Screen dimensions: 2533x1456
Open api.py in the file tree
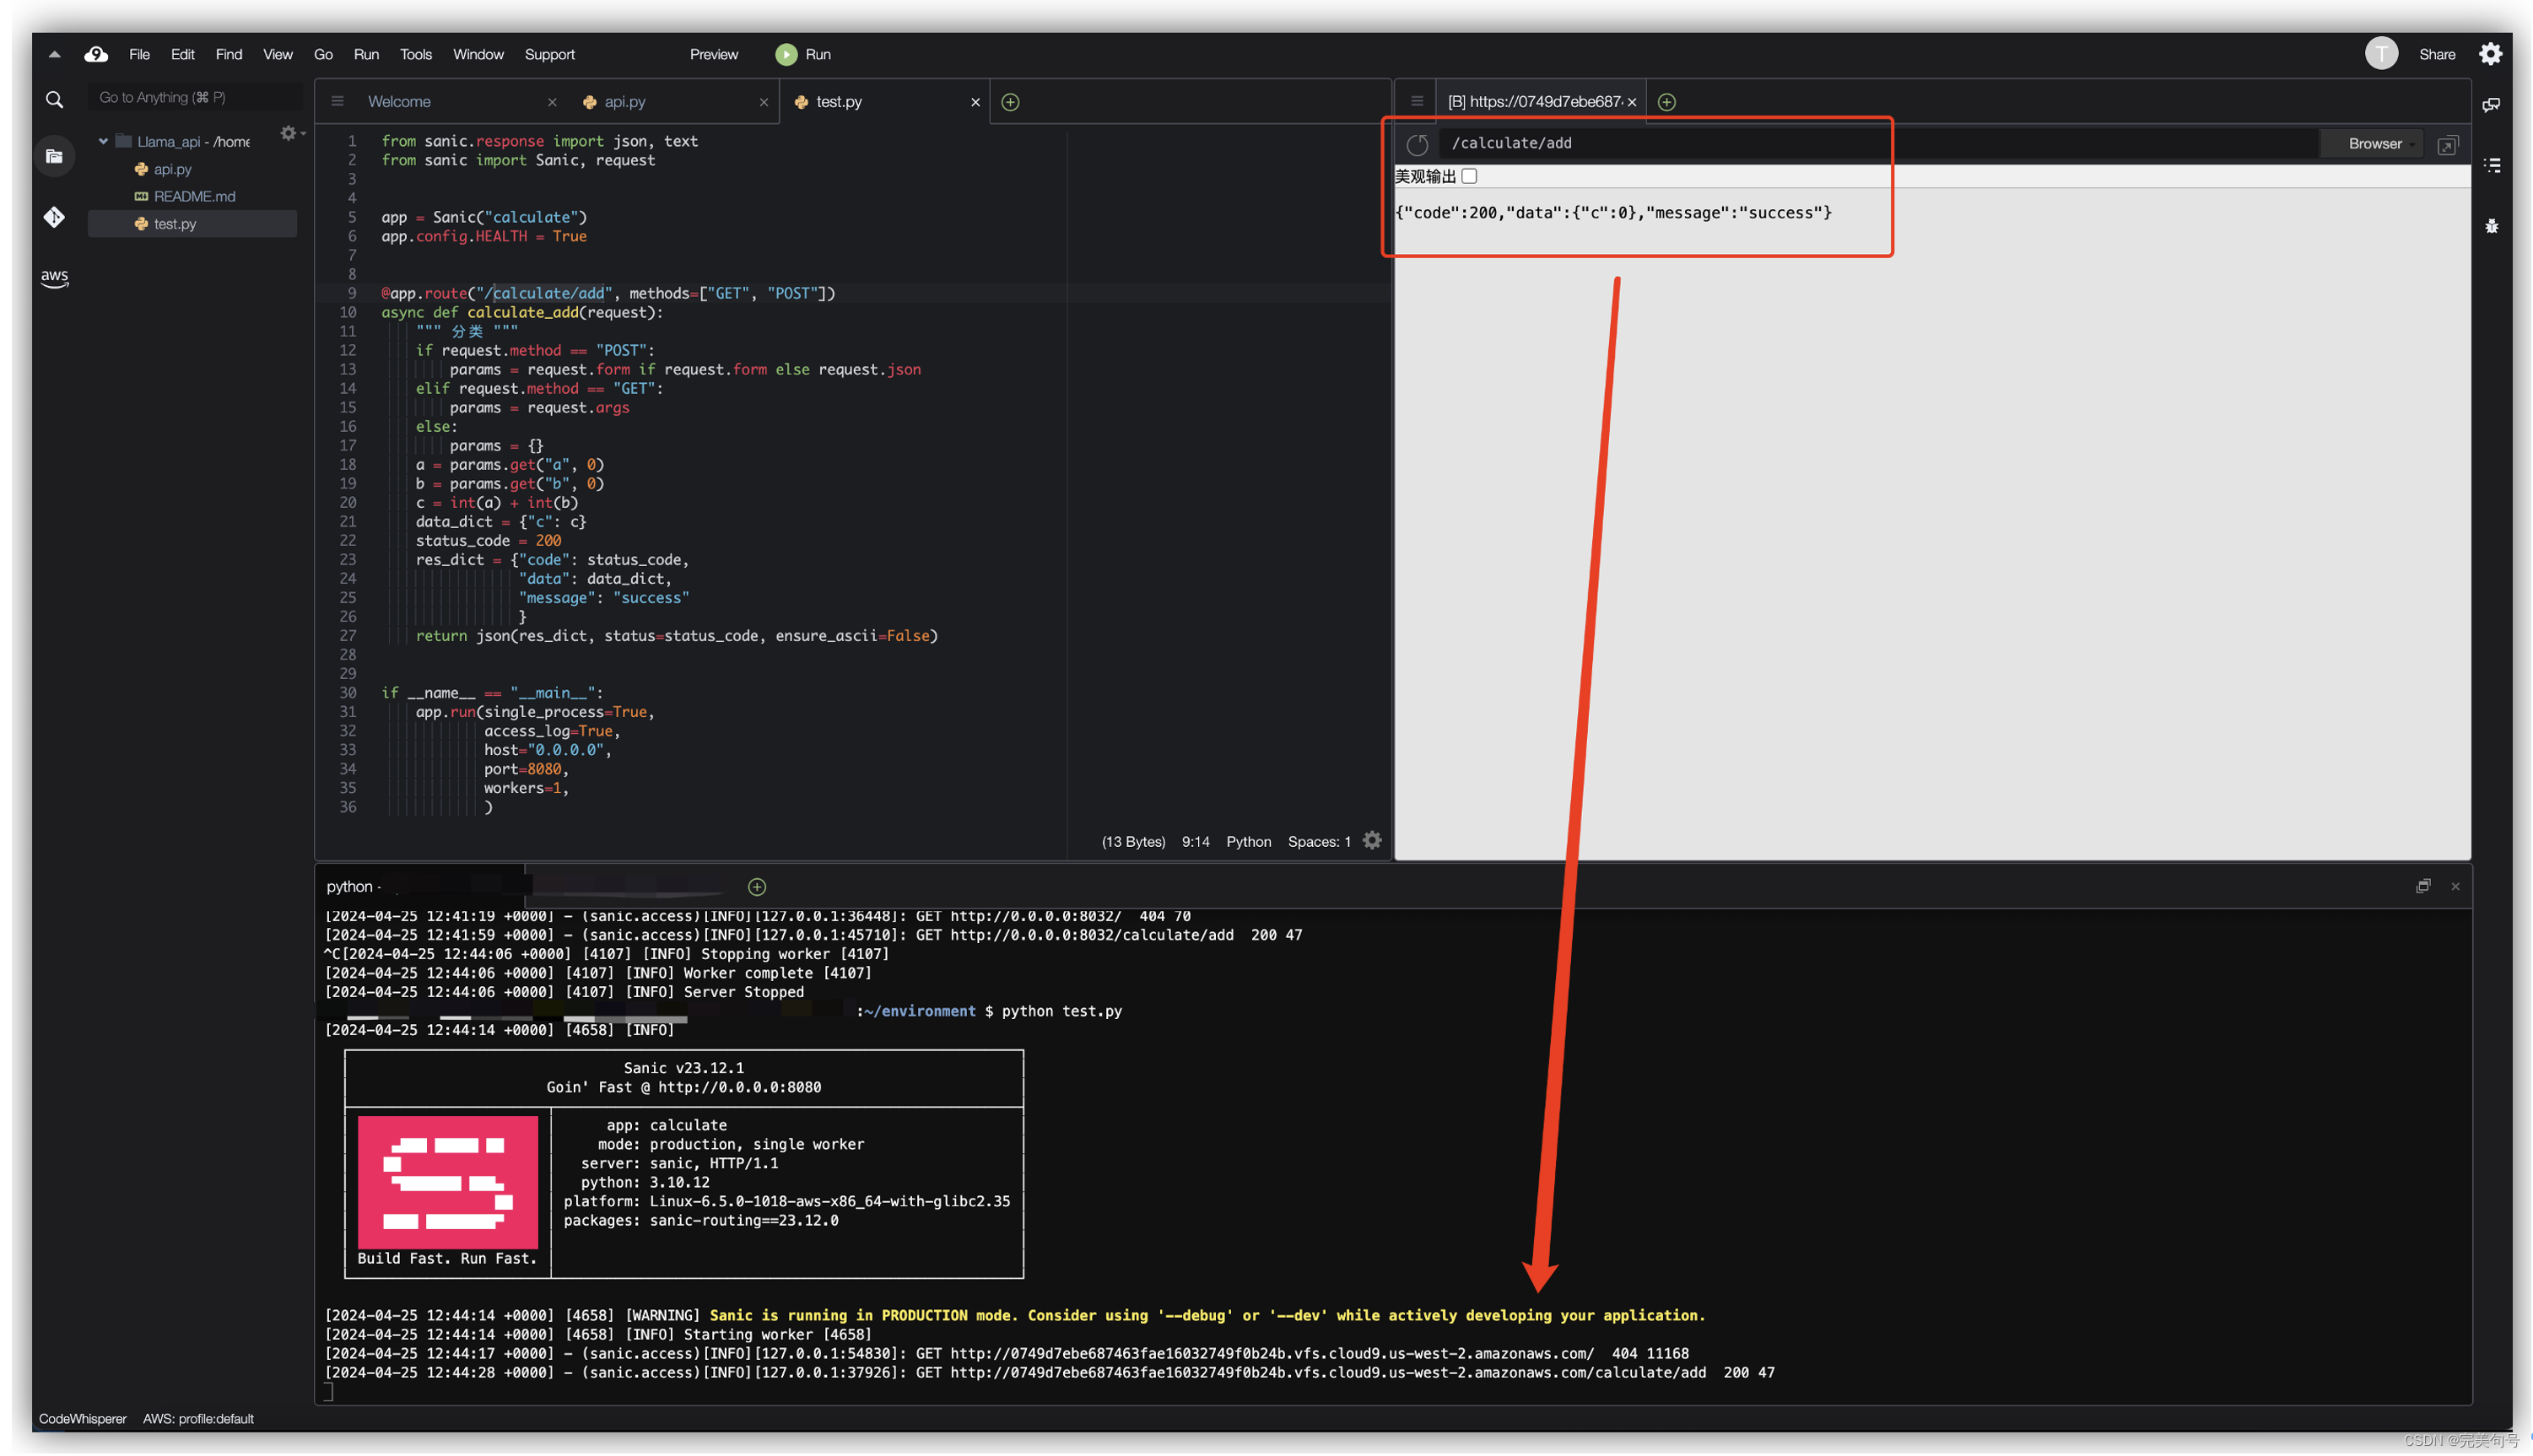[172, 170]
